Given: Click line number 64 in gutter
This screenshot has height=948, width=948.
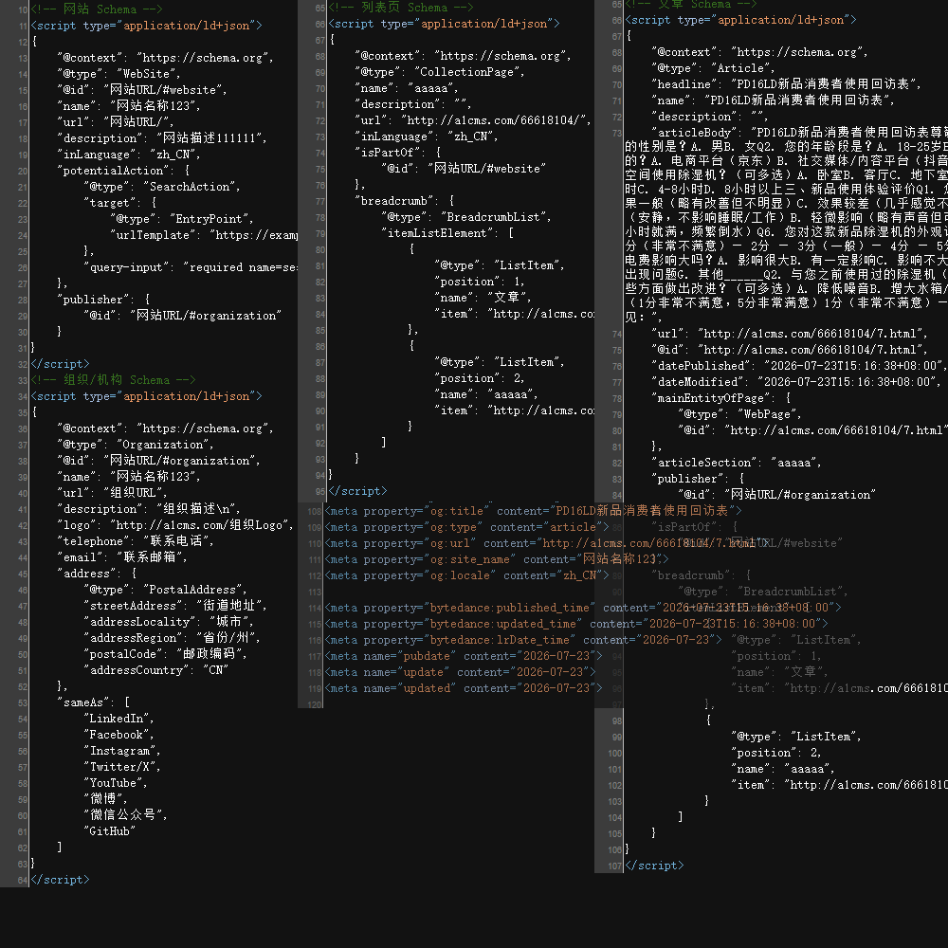Looking at the screenshot, I should pyautogui.click(x=23, y=881).
